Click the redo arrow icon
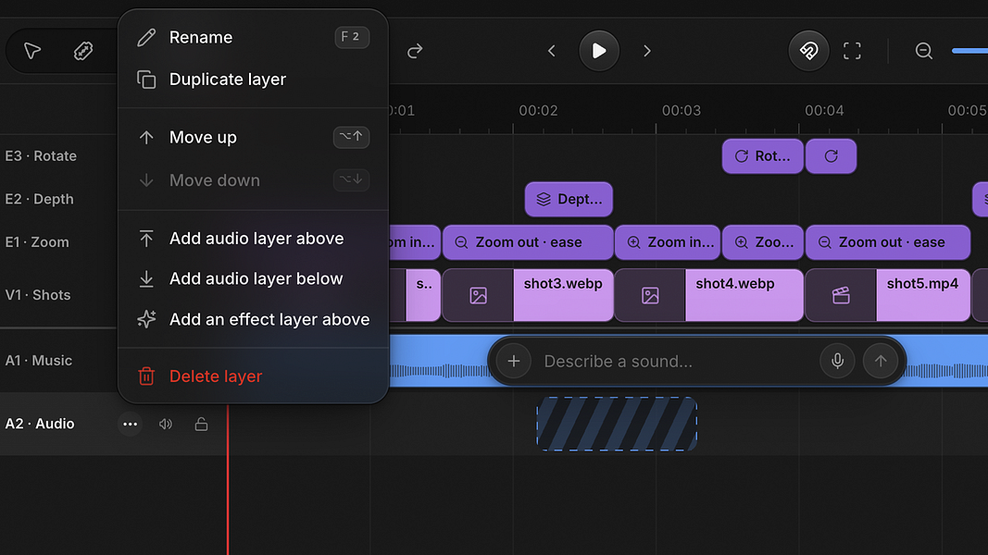 (415, 51)
